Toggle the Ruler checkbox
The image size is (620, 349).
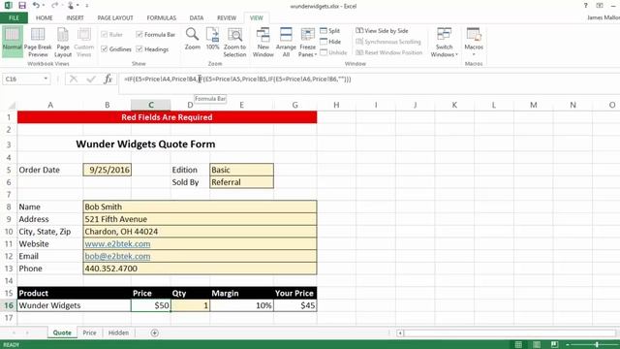[x=105, y=35]
